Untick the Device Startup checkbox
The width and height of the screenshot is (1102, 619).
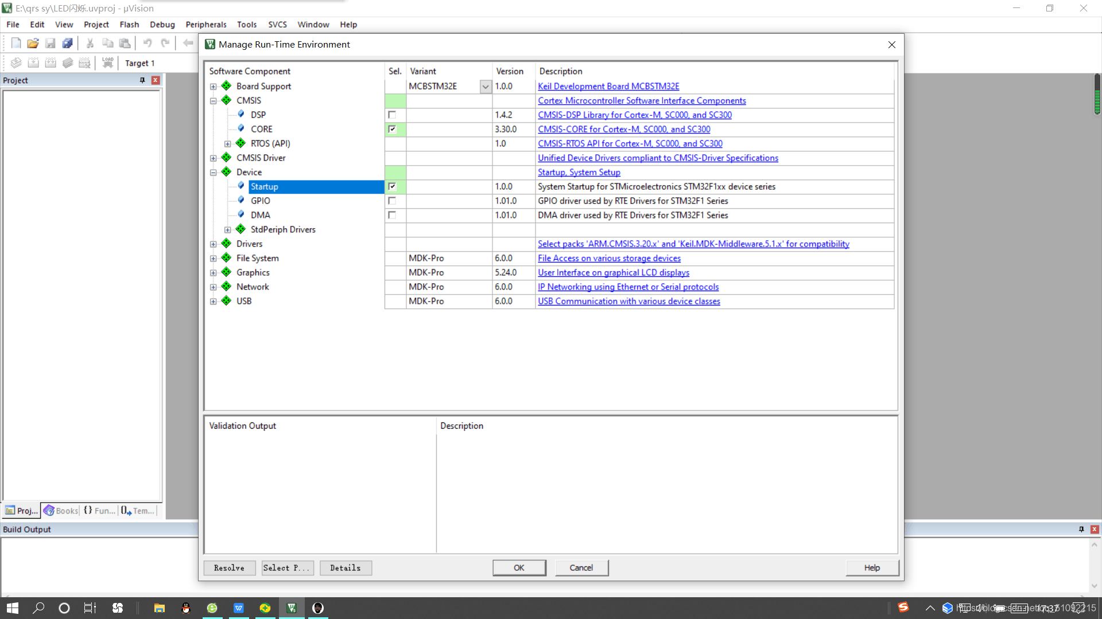coord(392,186)
